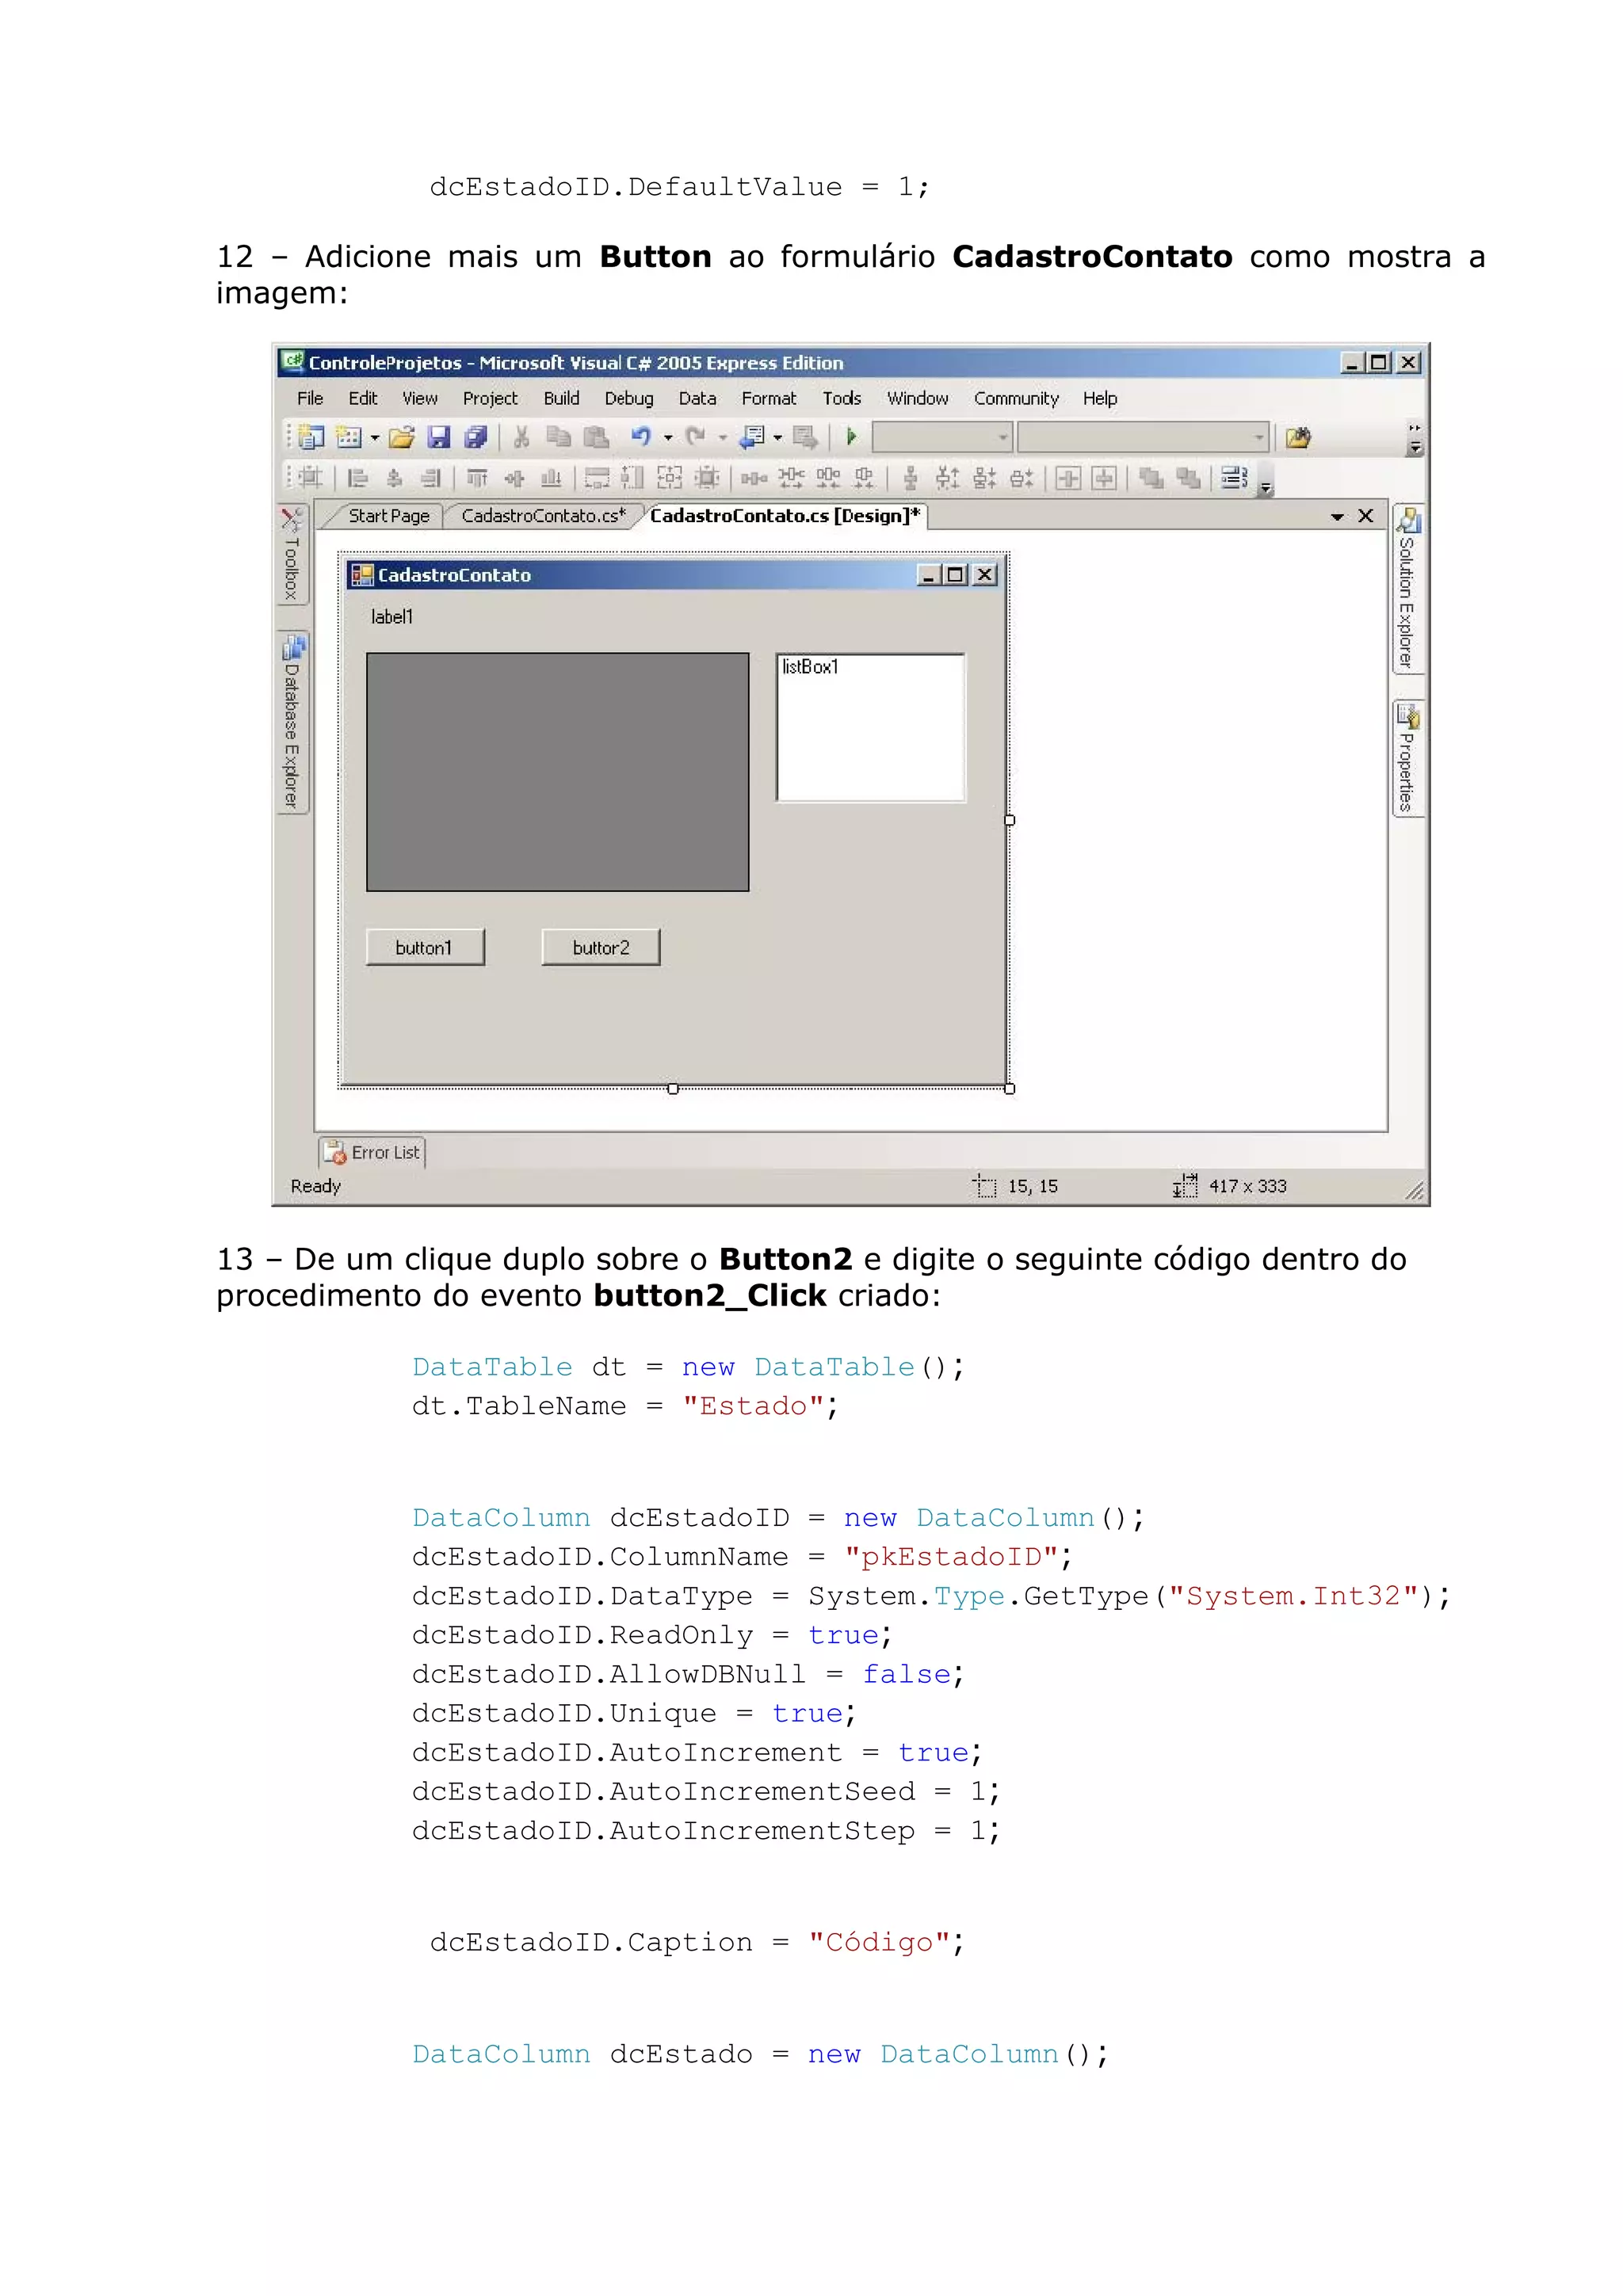Click the Make Same Width icon
Screen dimensions: 1623x2296
tap(597, 478)
